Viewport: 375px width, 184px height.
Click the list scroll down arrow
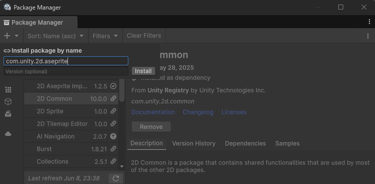tap(122, 166)
